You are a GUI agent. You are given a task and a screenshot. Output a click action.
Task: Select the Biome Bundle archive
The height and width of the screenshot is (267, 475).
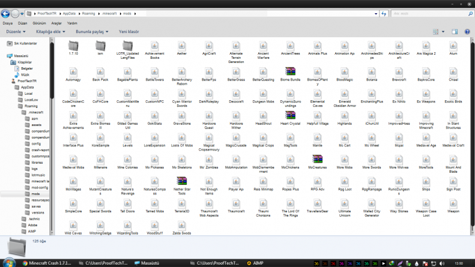click(x=290, y=74)
